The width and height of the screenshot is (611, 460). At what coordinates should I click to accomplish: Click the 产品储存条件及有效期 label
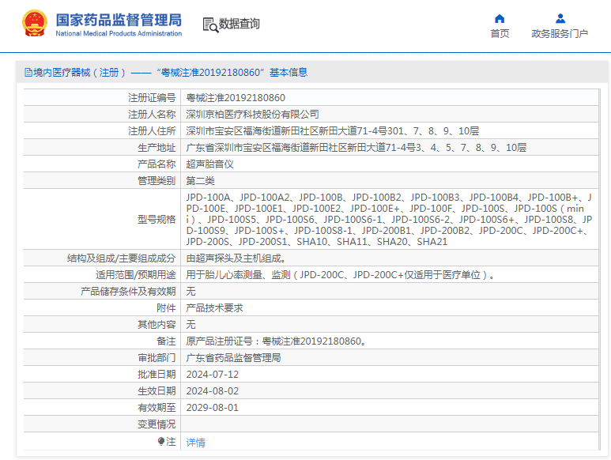click(128, 292)
